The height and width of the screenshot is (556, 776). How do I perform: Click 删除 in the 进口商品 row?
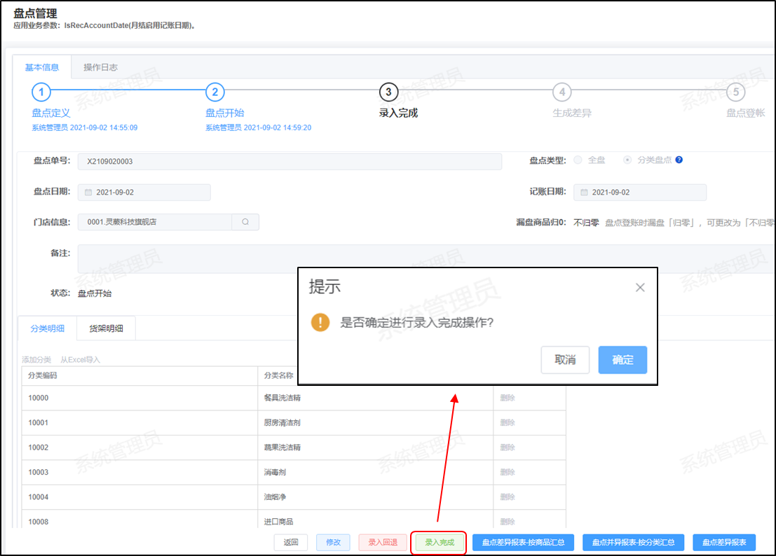coord(508,522)
